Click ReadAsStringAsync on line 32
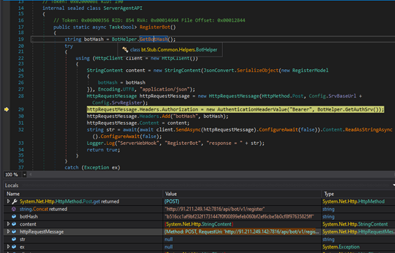The image size is (395, 253). click(x=368, y=130)
